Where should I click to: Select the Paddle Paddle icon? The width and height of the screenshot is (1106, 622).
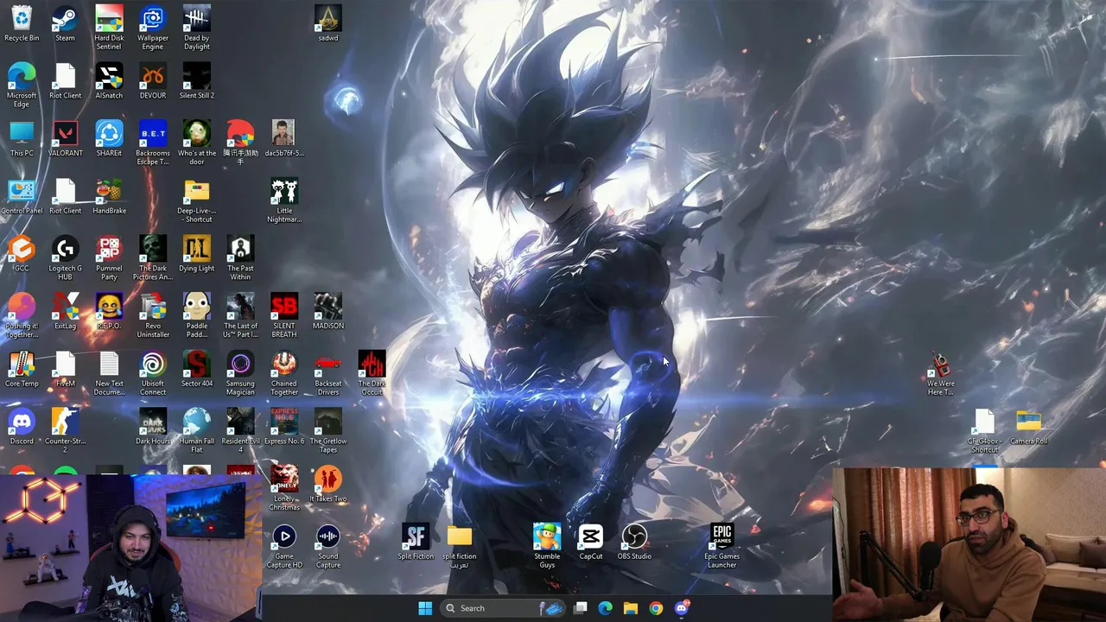coord(196,316)
